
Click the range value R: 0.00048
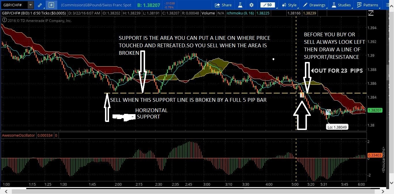191,13
